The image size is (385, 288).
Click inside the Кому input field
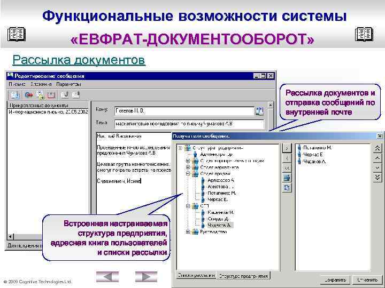(184, 111)
